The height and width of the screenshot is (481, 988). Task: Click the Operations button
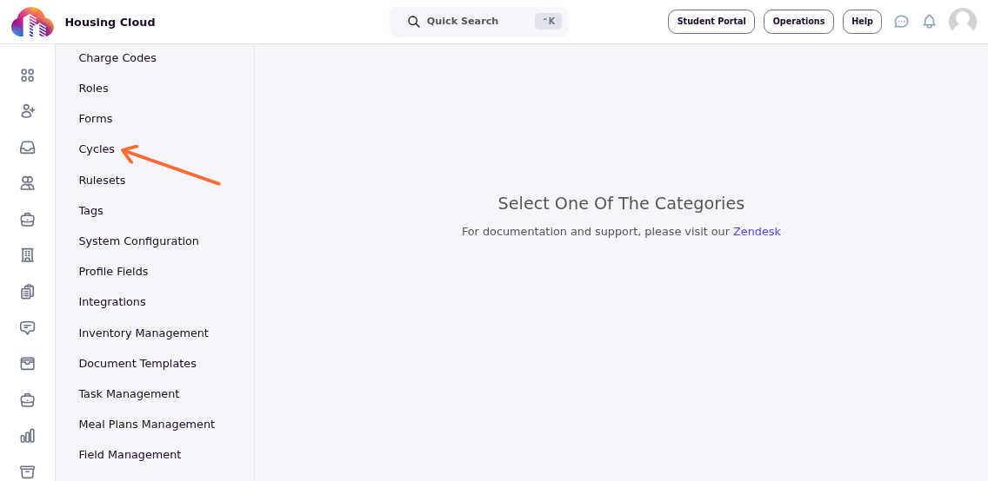tap(798, 22)
